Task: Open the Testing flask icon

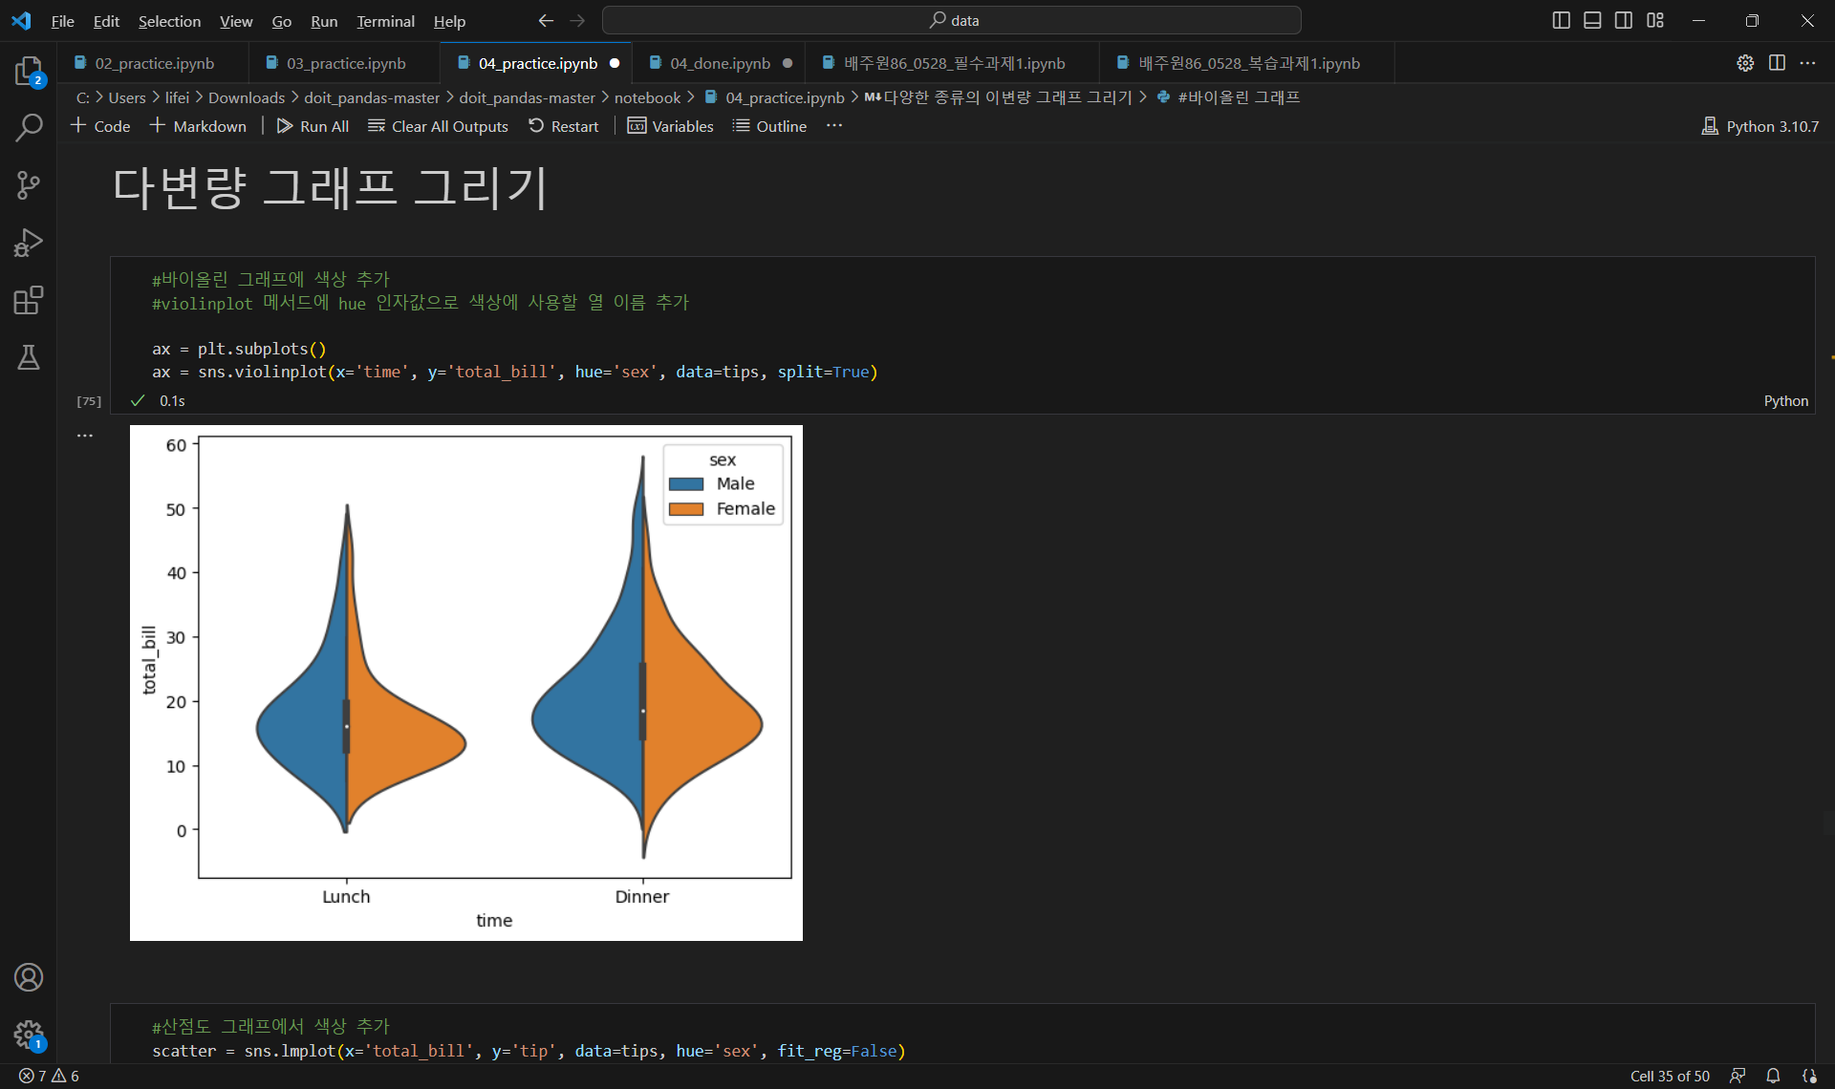Action: coord(29,357)
